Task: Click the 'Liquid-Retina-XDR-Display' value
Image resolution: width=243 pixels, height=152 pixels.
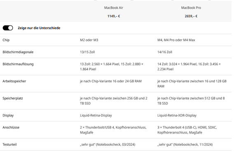Action: [177, 115]
